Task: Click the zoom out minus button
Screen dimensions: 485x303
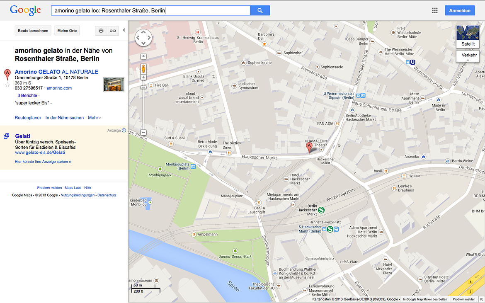Action: coord(143,132)
